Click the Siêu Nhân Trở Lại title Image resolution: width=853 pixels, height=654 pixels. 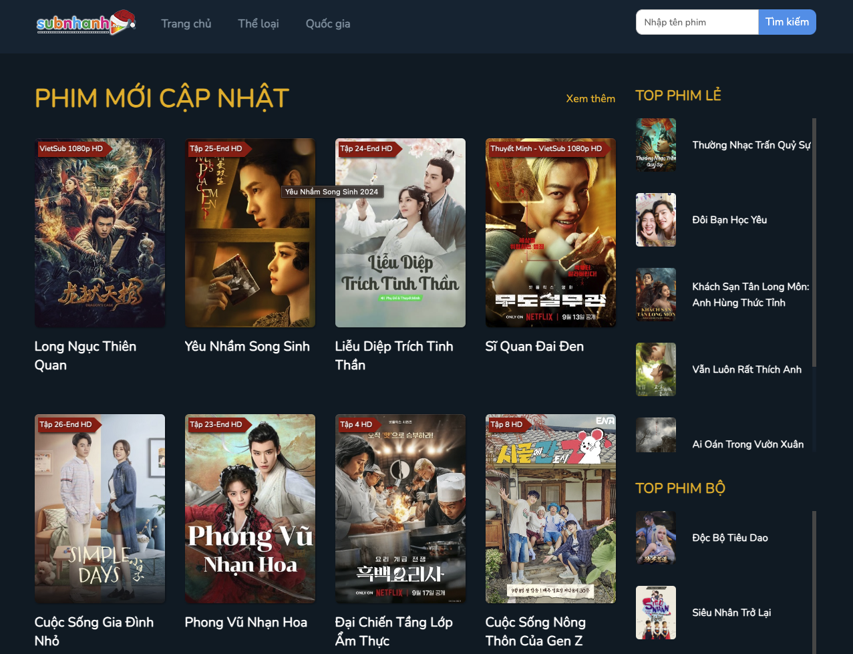(x=731, y=613)
